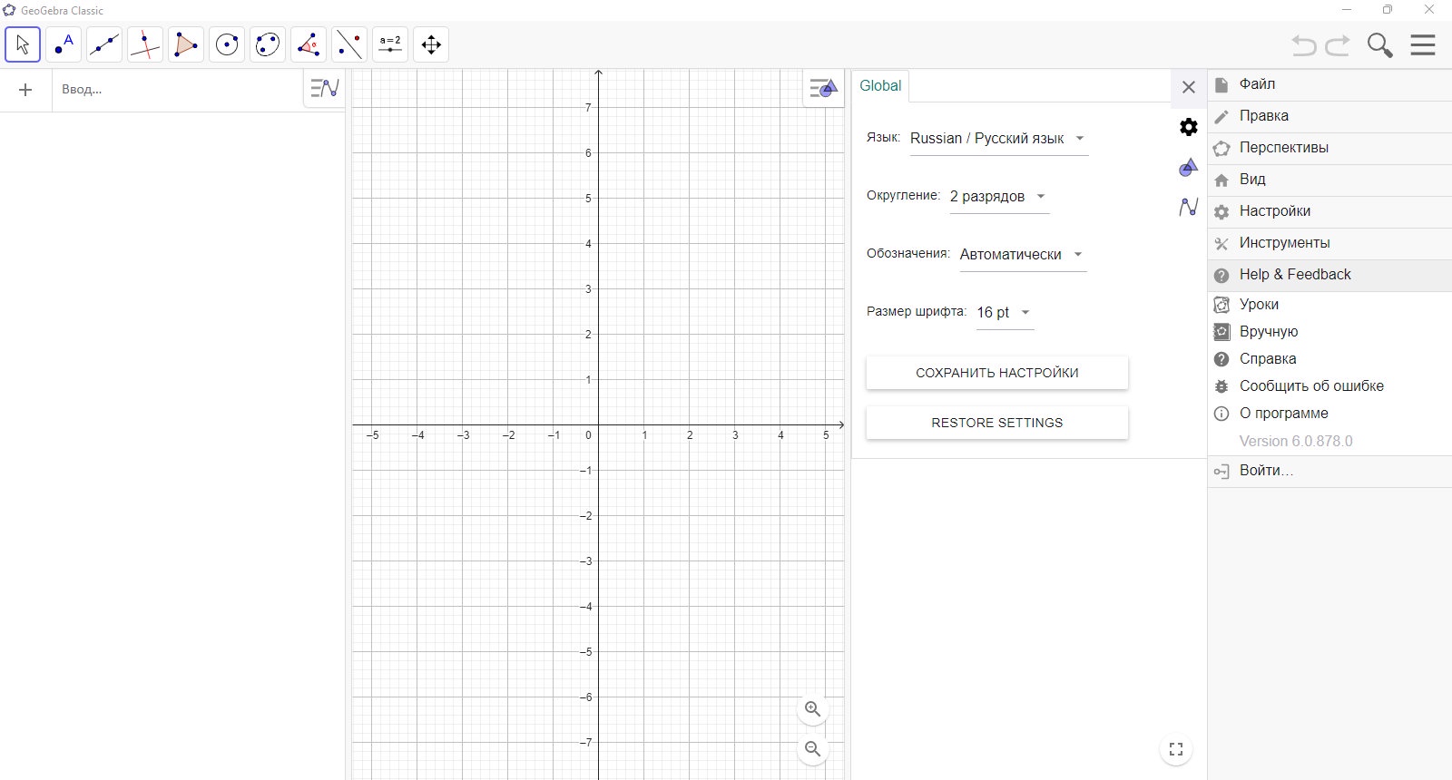Choose the Angle tool

(x=309, y=44)
